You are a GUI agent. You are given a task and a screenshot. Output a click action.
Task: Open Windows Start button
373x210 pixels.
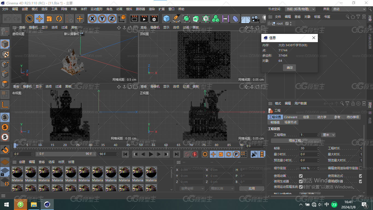click(x=7, y=205)
